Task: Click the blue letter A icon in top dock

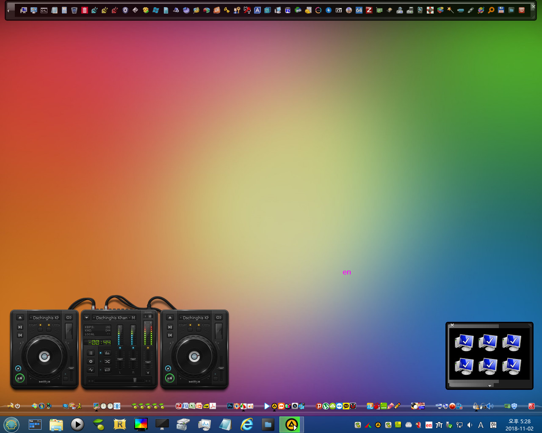Action: (x=257, y=10)
